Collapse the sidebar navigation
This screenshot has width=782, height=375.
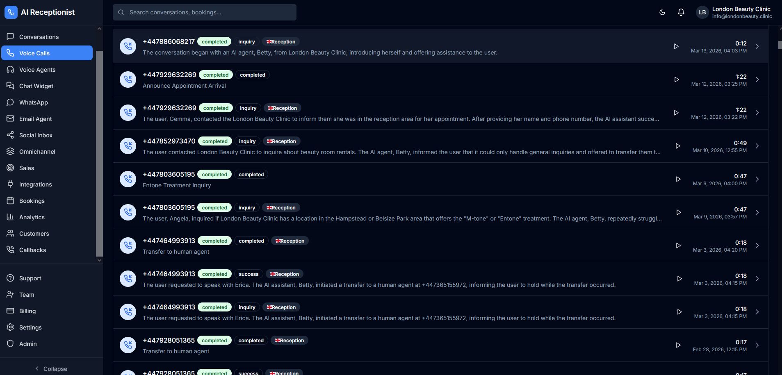click(51, 368)
